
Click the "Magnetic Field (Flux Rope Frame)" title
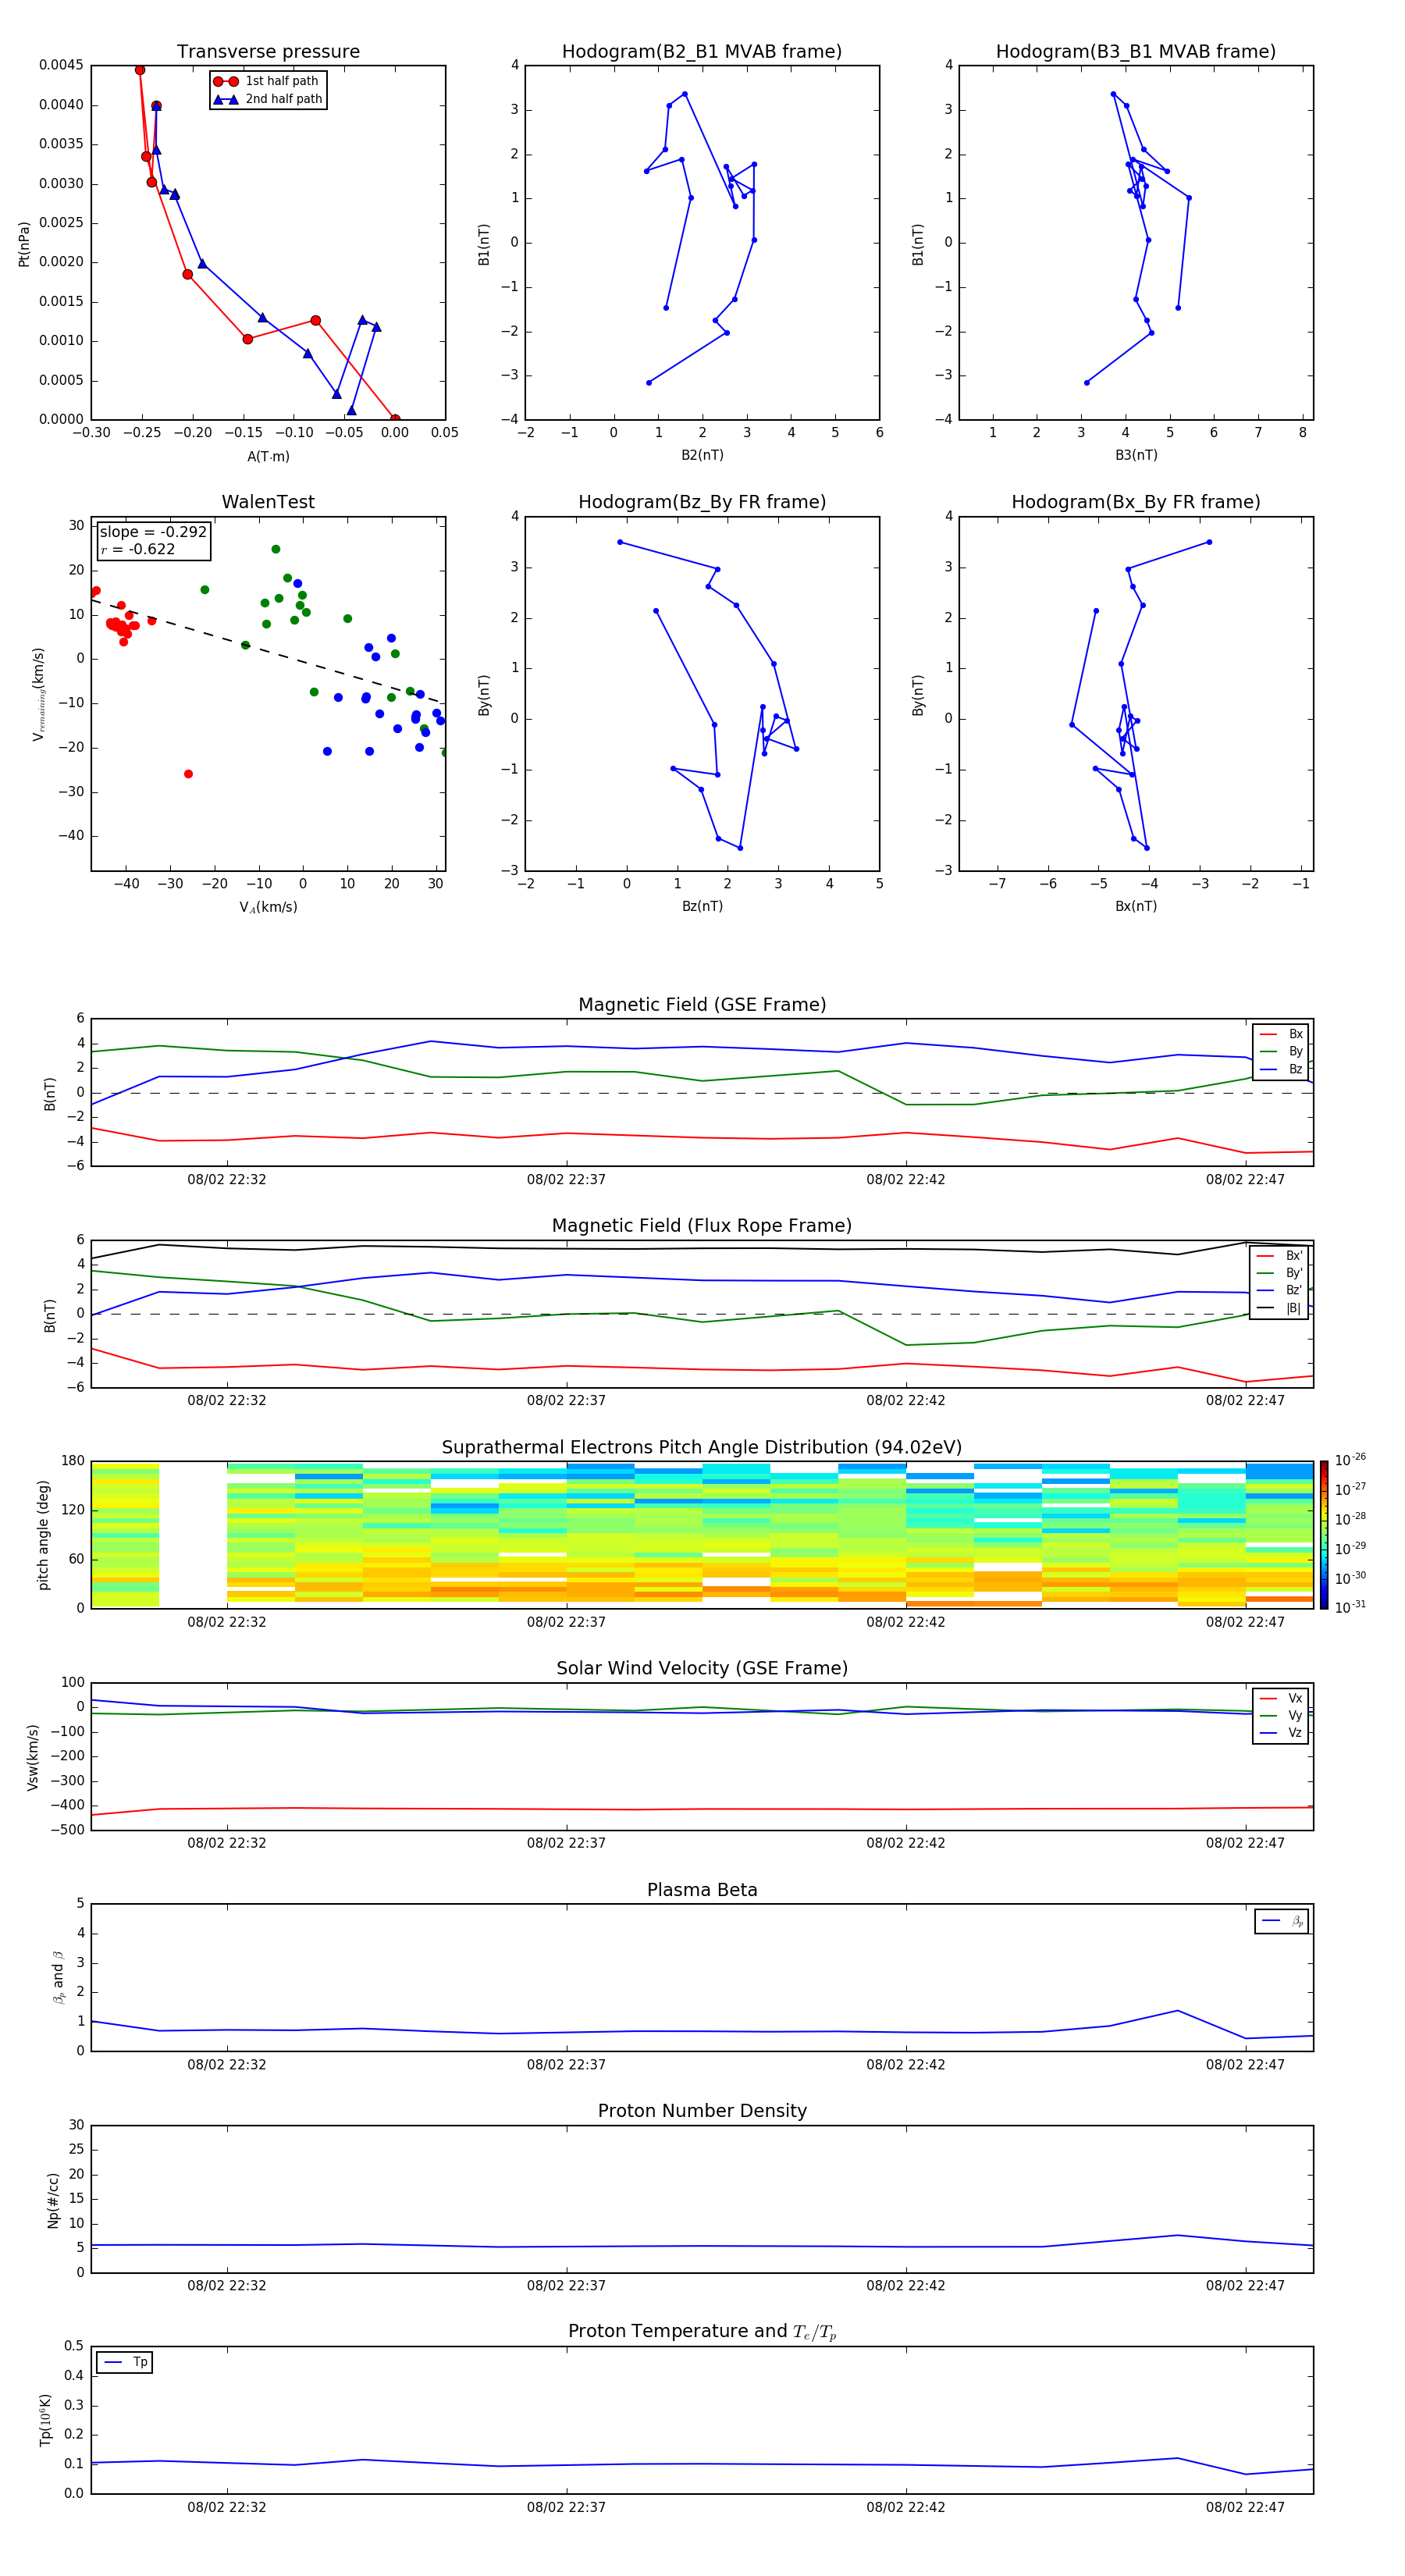coord(702,1226)
